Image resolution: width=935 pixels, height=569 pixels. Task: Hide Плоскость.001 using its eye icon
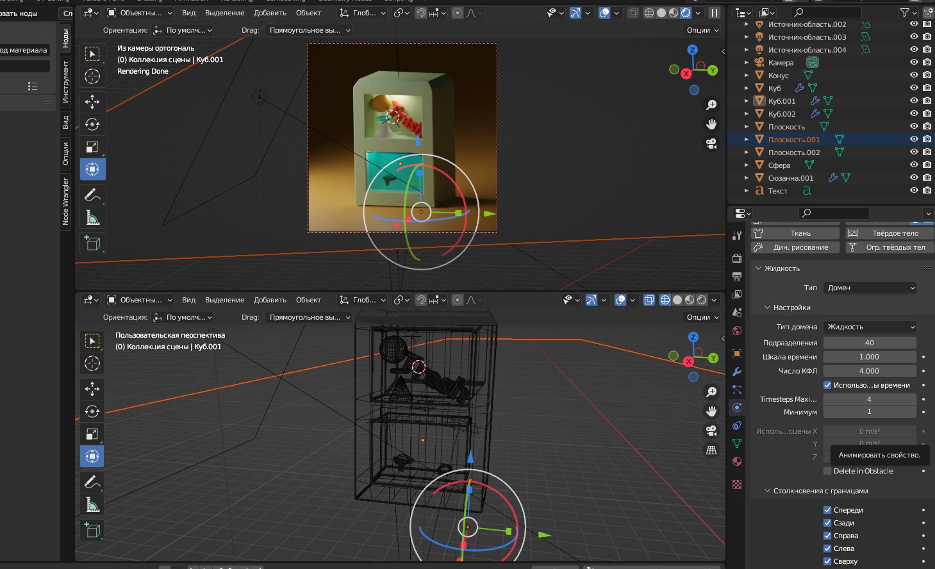click(x=914, y=139)
